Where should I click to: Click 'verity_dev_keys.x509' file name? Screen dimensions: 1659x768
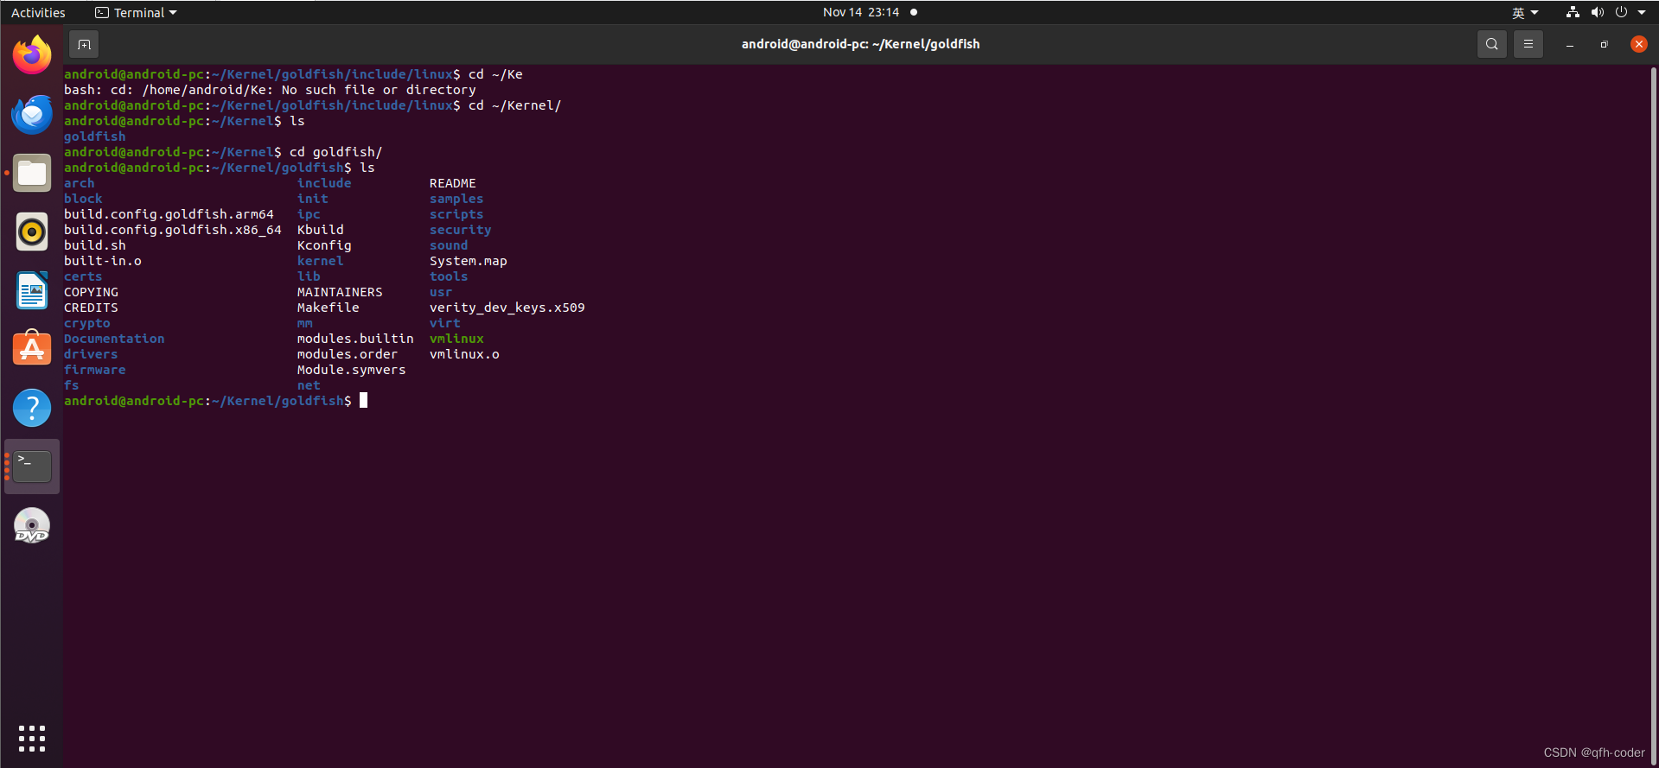[x=507, y=308]
